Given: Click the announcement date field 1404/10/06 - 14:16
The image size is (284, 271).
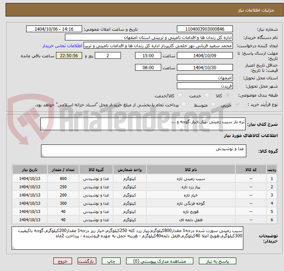Looking at the screenshot, I should point(54,29).
